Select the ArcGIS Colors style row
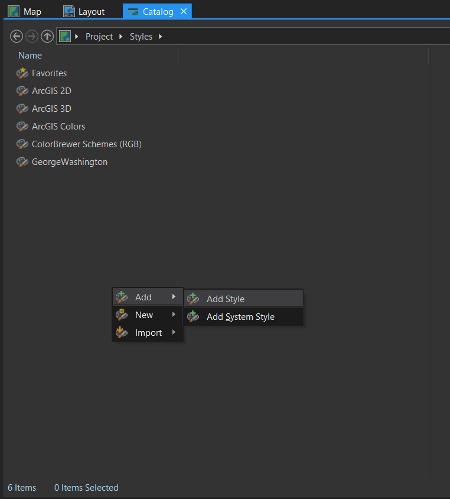The image size is (450, 499). click(51, 127)
